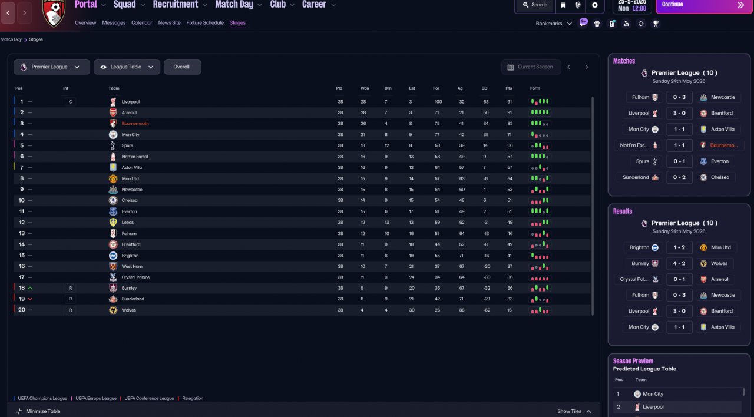Click the Form column header
Image resolution: width=754 pixels, height=417 pixels.
535,88
